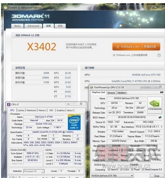Click the Code Name value Haswell
The image size is (165, 178).
[x=34, y=120]
